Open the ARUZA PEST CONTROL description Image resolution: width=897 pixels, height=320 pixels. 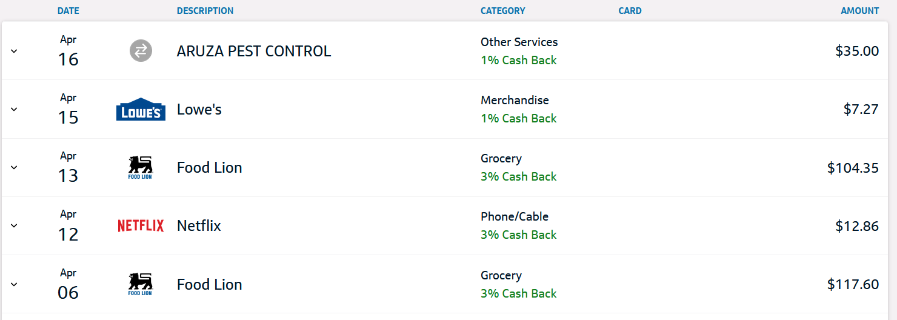(254, 52)
